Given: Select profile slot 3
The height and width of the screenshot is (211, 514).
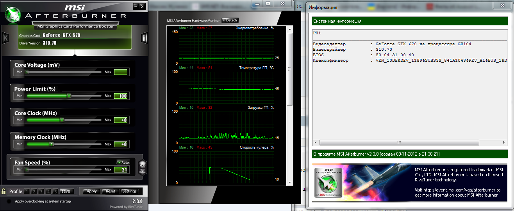Looking at the screenshot, I should [41, 191].
